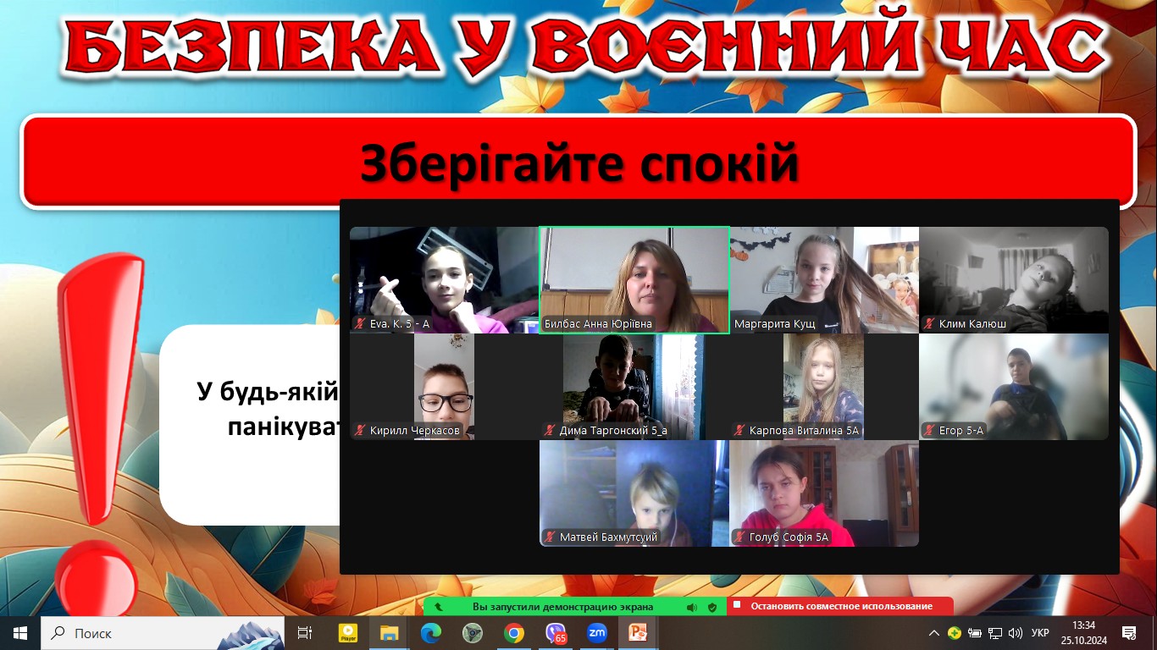
Task: Open the Windows Start menu
Action: tap(20, 632)
